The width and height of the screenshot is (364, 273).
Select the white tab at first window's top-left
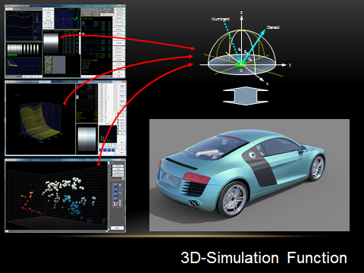pos(9,9)
